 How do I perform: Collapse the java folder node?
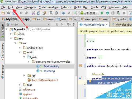(24, 57)
